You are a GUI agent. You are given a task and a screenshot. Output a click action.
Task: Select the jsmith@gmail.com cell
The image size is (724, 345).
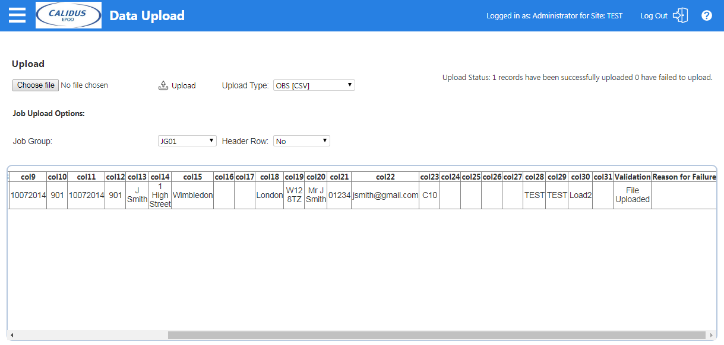coord(385,195)
